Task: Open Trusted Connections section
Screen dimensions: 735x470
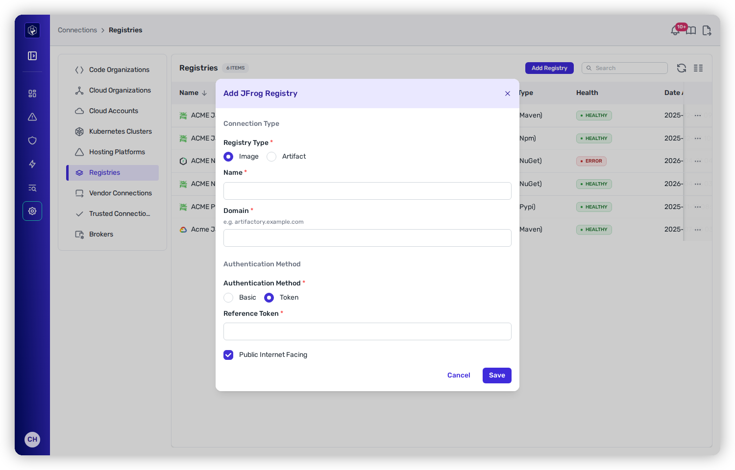Action: click(x=112, y=213)
